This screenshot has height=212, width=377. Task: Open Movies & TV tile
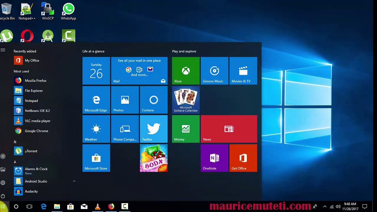point(243,71)
